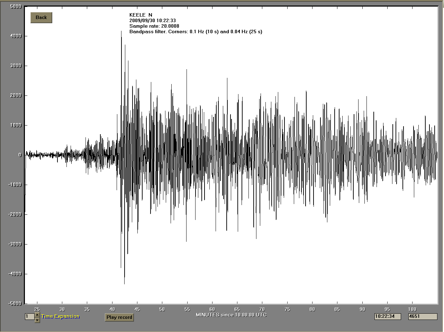Click the yellow Time Expansion label
Viewport: 444px width, 332px height.
click(60, 316)
